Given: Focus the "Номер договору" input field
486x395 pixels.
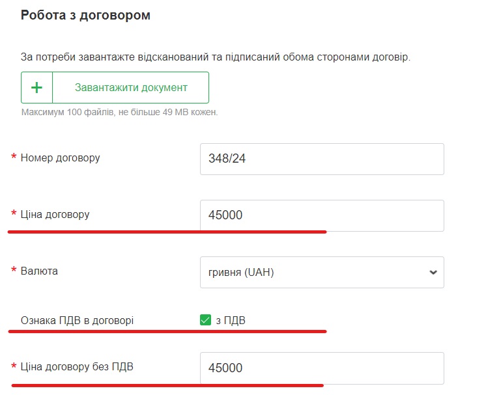Looking at the screenshot, I should (322, 159).
